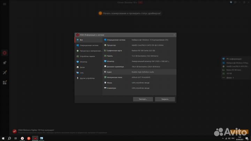Screen dimensions: 251x141
Task: Open the Windows Start menu
Action: click(3, 138)
